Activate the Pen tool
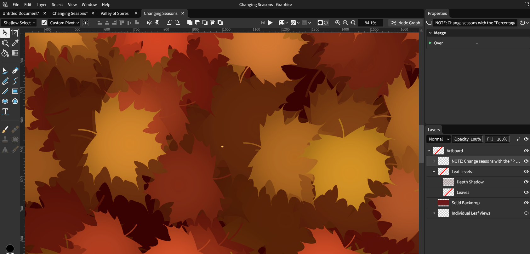 coord(15,71)
